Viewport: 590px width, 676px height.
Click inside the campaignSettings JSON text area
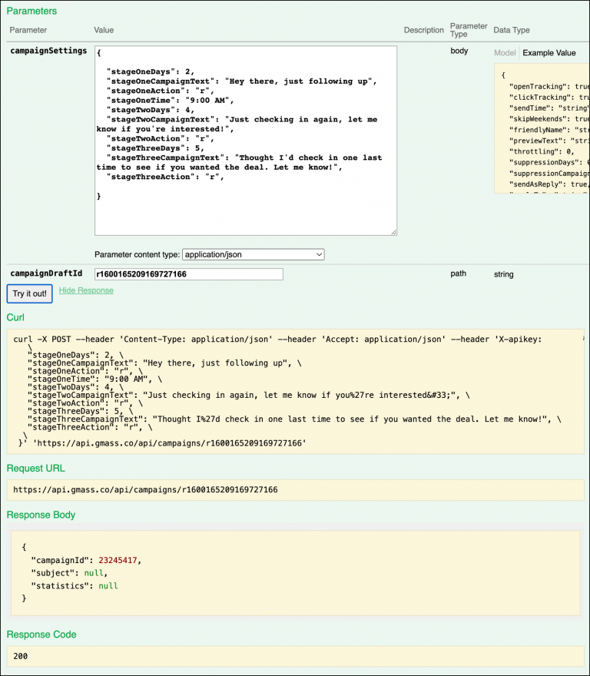tap(245, 140)
